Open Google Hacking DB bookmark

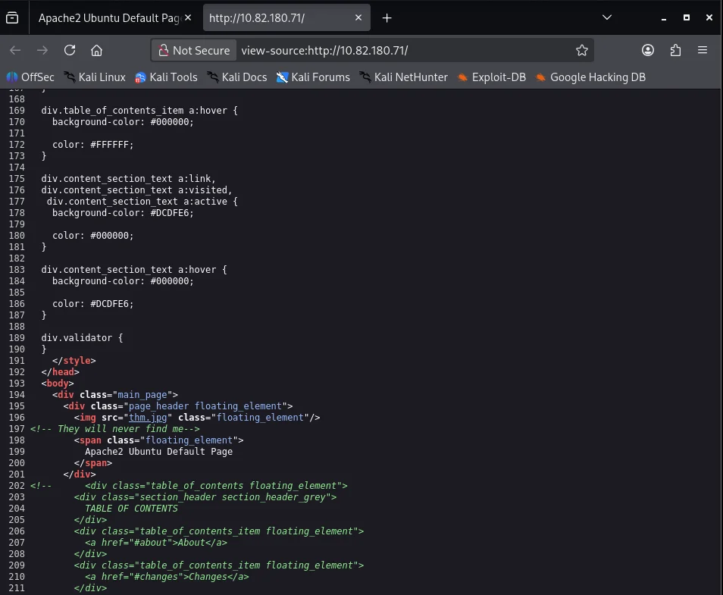pos(590,77)
